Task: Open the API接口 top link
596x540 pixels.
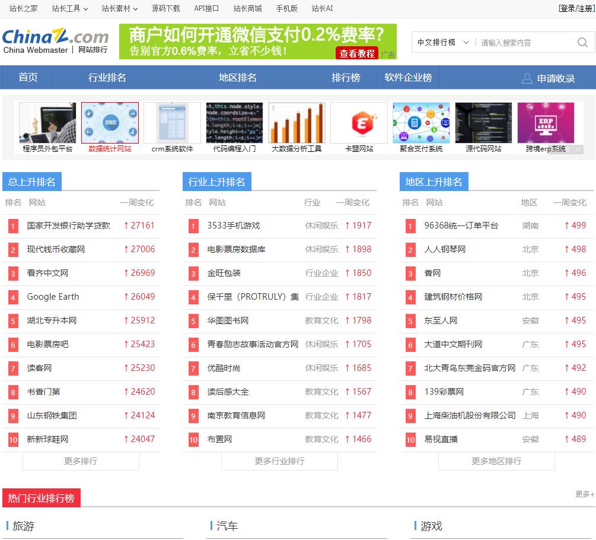Action: point(206,8)
